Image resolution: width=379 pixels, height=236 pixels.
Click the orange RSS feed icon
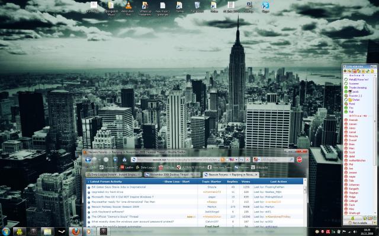coord(222,159)
